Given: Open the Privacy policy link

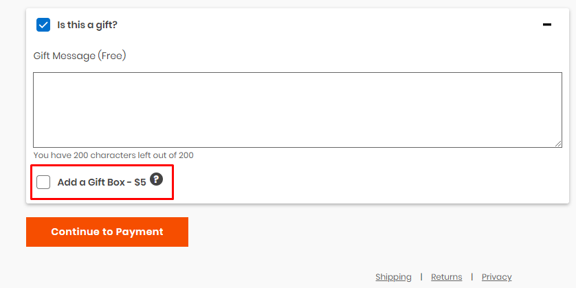Looking at the screenshot, I should click(x=497, y=276).
